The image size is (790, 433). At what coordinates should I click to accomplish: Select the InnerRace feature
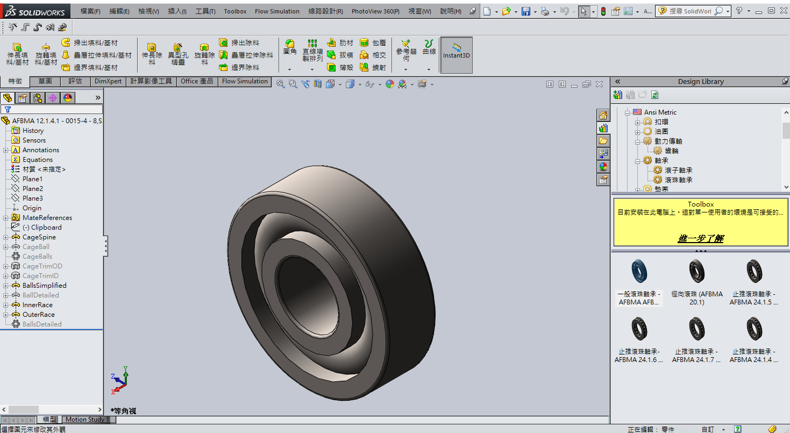[38, 305]
